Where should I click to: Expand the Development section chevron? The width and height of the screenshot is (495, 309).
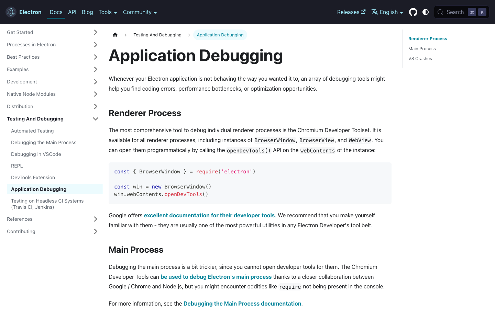click(x=96, y=82)
